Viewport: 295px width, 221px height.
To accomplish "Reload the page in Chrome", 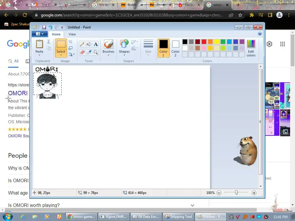I will pyautogui.click(x=25, y=15).
